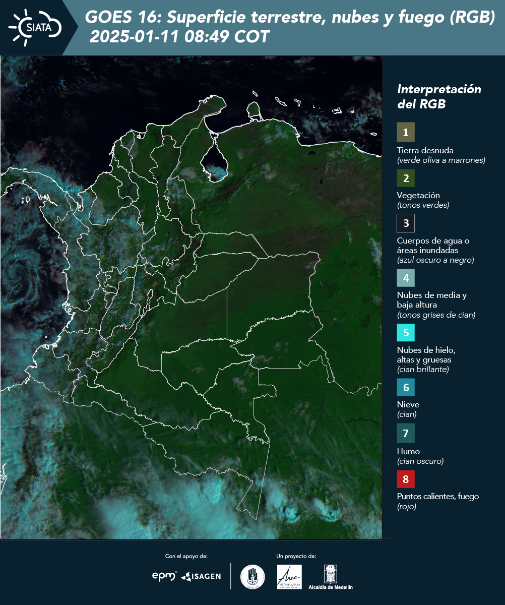Viewport: 505px width, 605px height.
Task: Click the 'Interpretación del RGB' heading
Action: click(439, 96)
